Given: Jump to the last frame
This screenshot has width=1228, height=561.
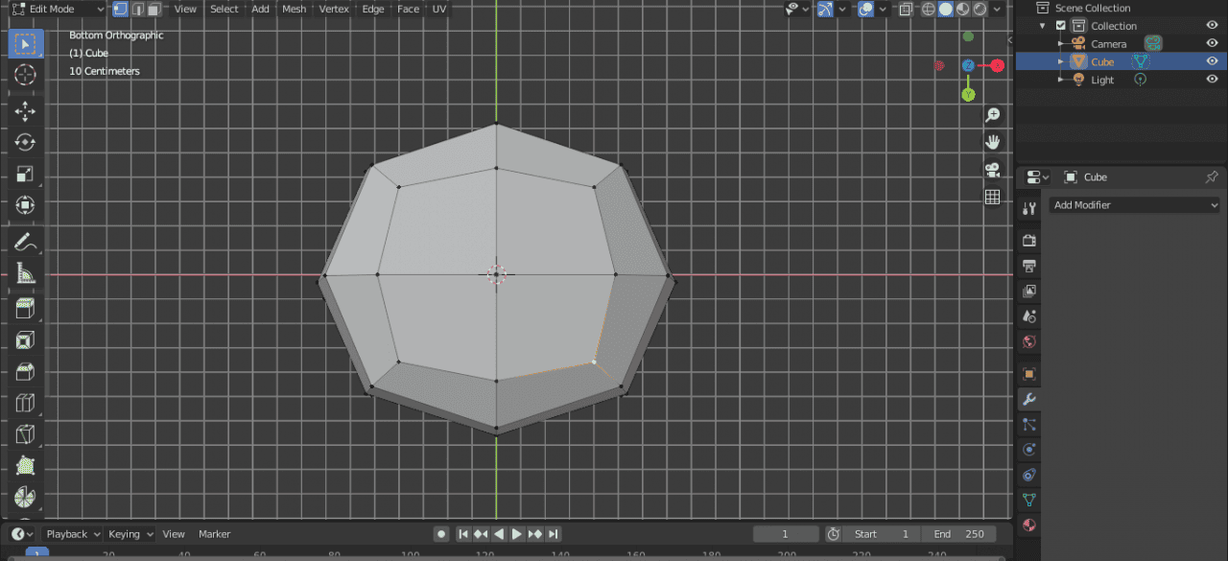Looking at the screenshot, I should 553,534.
